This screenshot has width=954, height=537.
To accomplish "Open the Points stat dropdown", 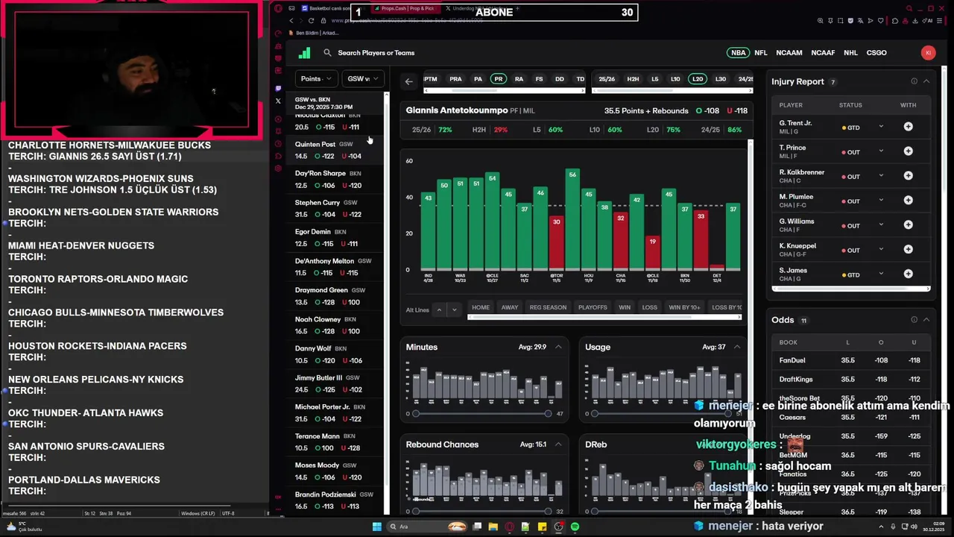I will pyautogui.click(x=317, y=78).
